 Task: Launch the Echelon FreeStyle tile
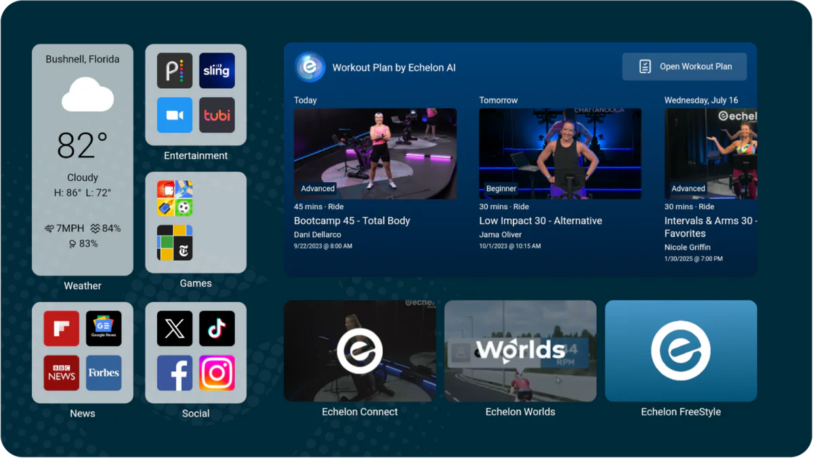click(680, 351)
